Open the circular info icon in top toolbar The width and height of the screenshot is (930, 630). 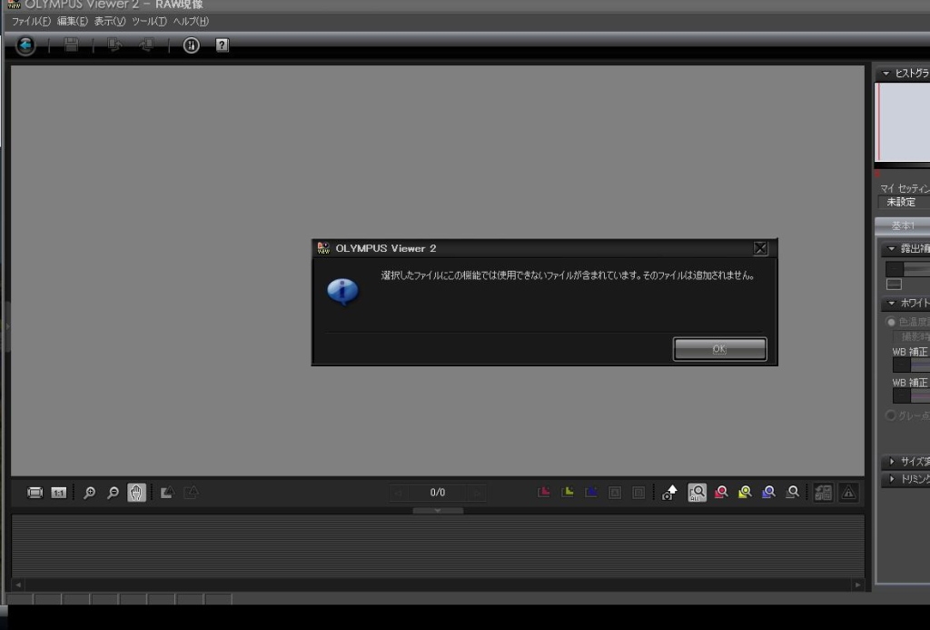click(x=191, y=45)
